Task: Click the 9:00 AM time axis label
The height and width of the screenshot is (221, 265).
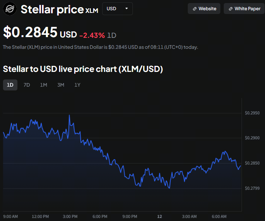Action: tap(10, 216)
